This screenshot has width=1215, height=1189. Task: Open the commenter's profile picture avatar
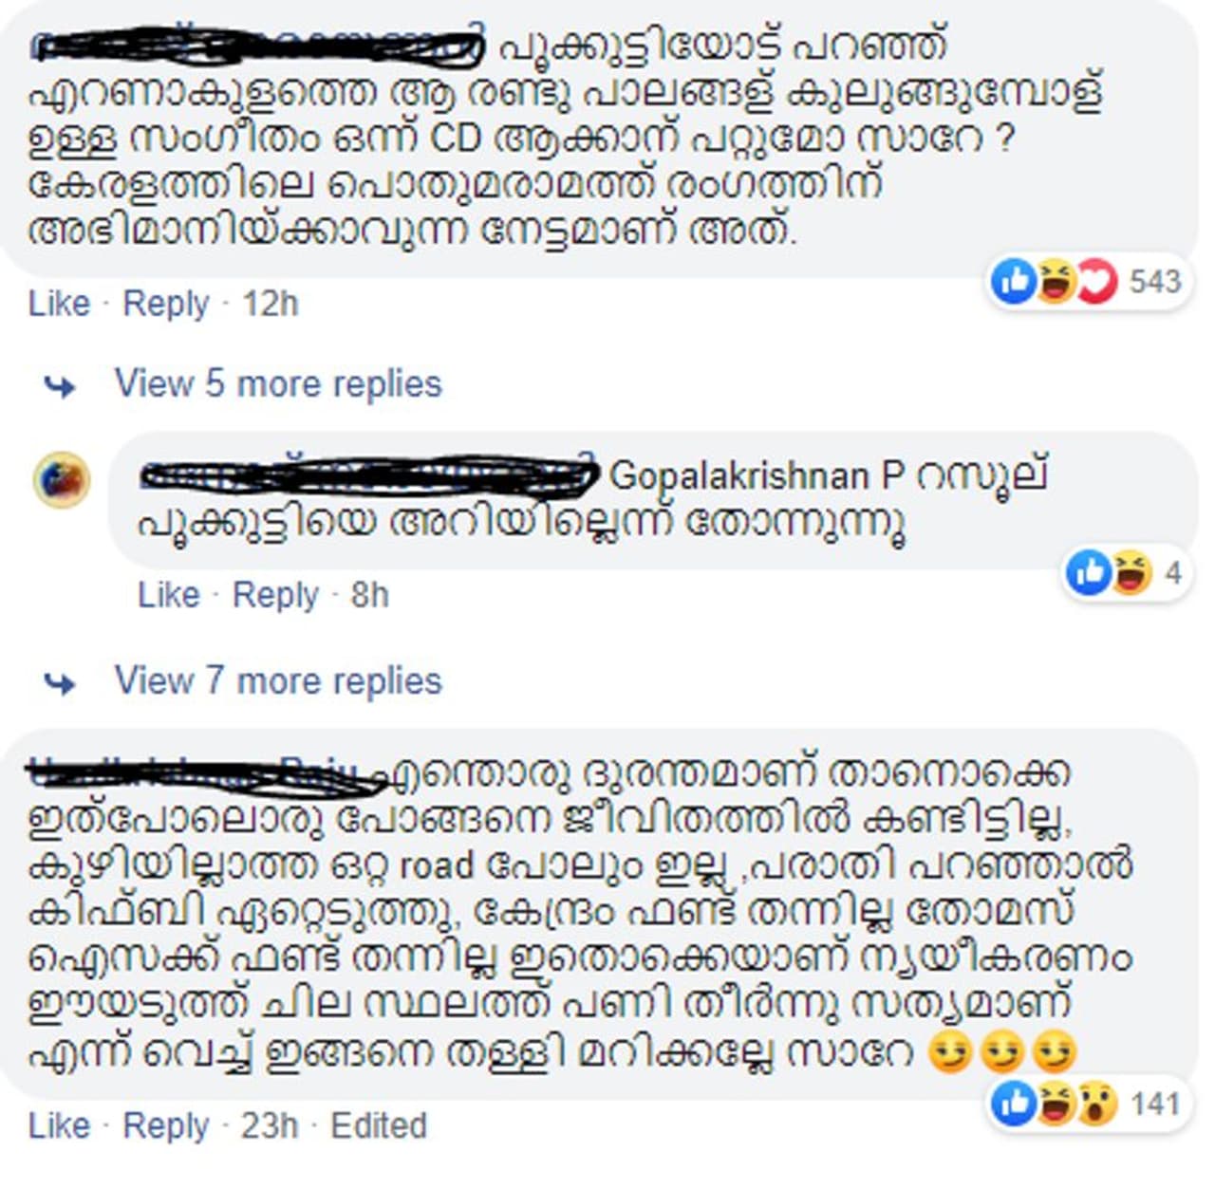click(x=62, y=479)
